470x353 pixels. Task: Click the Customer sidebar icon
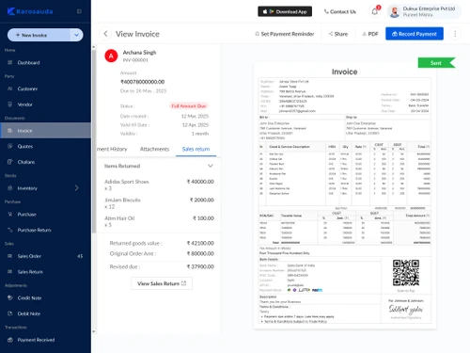[10, 88]
